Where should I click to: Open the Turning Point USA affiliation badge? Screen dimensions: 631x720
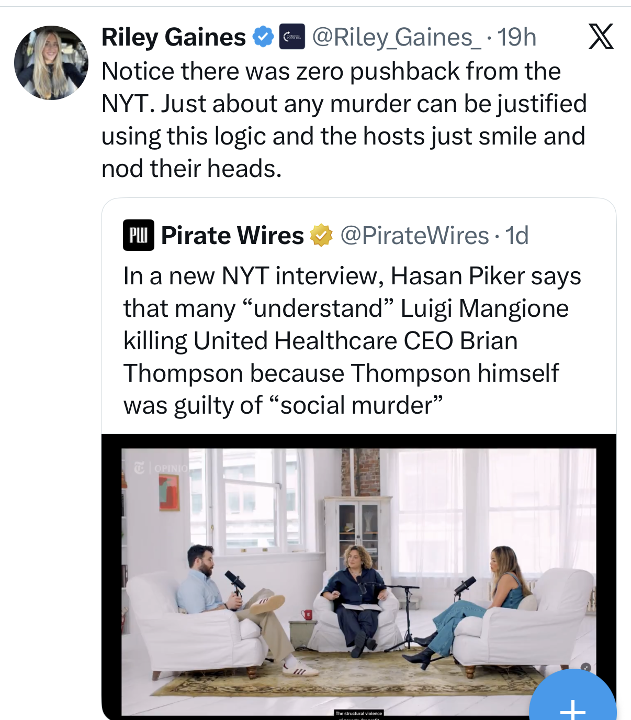292,37
